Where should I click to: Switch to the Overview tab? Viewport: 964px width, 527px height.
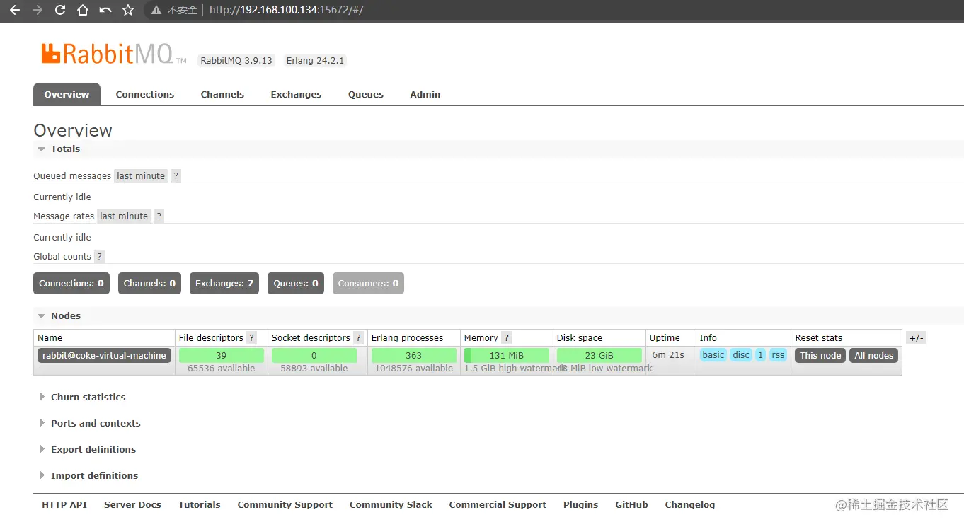pos(67,94)
